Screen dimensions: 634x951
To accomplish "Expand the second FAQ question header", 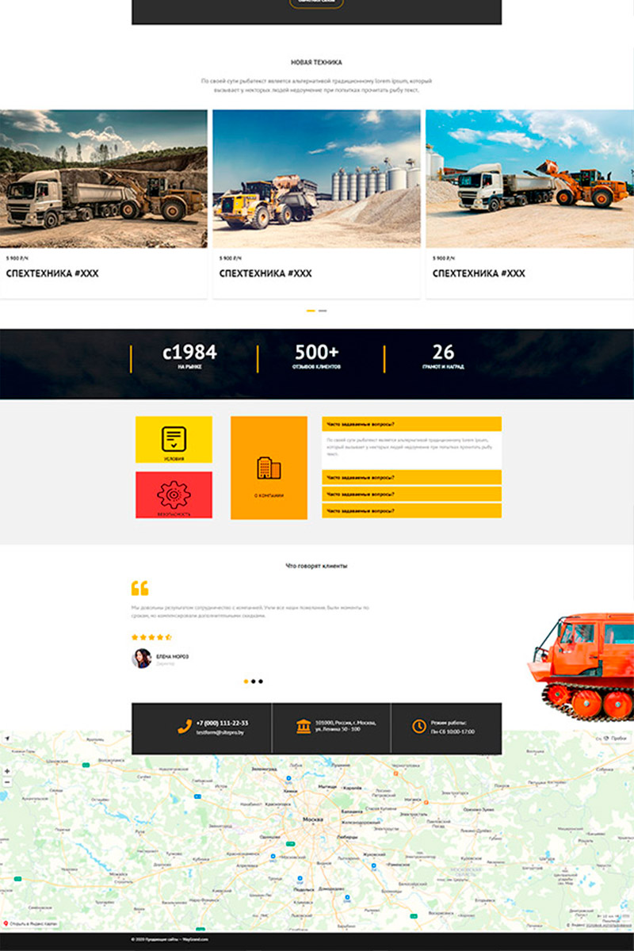I will tap(411, 477).
